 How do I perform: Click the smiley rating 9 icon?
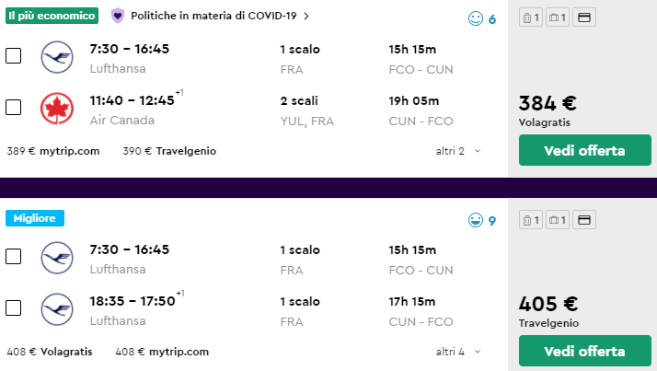click(x=475, y=220)
